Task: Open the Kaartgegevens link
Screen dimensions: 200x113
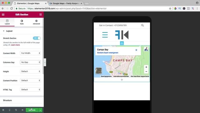Action: click(106, 76)
